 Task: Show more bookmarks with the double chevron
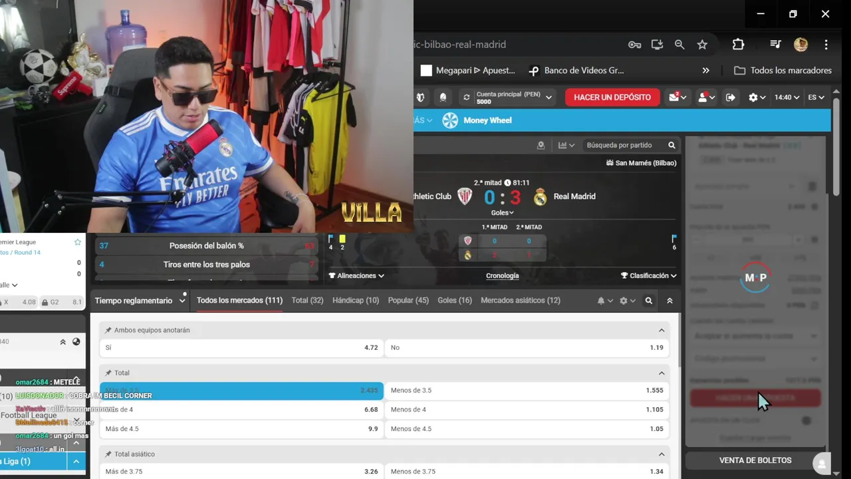point(705,71)
